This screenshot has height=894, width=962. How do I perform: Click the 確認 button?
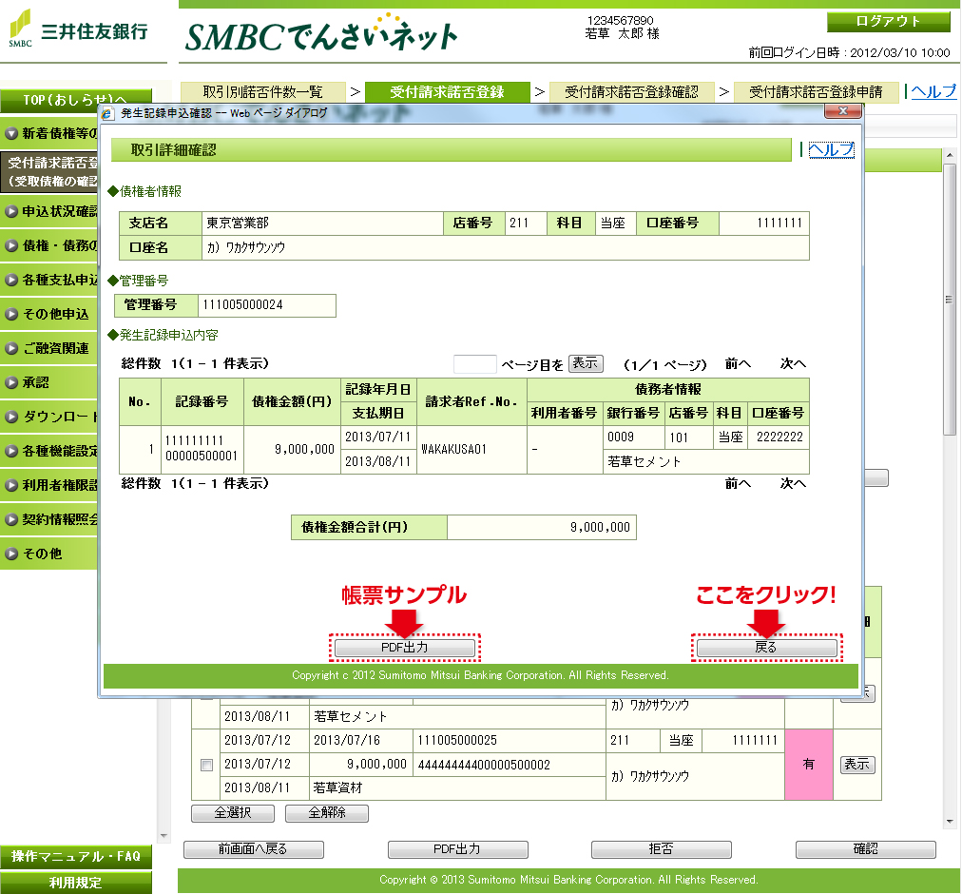click(866, 849)
